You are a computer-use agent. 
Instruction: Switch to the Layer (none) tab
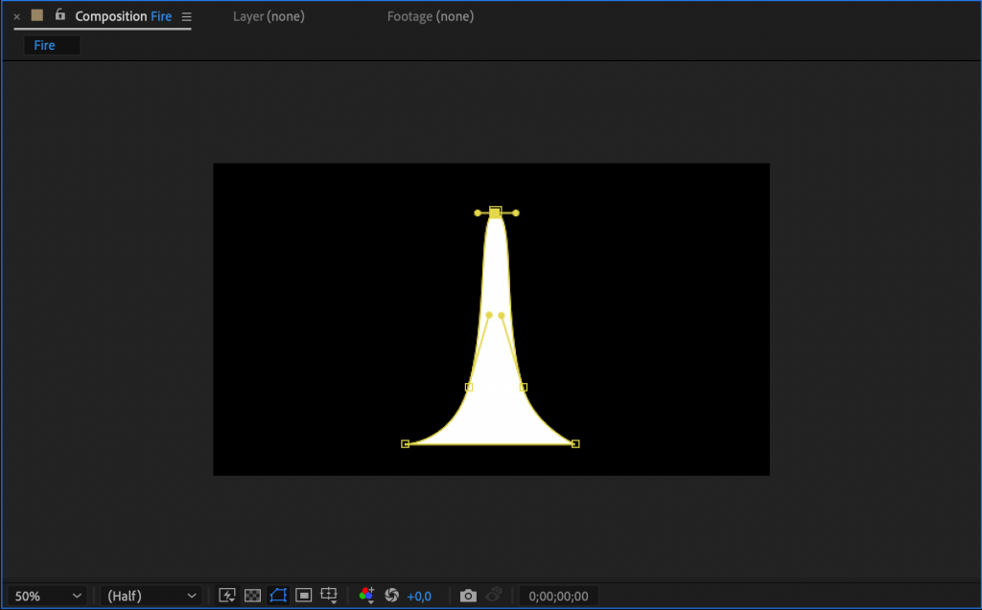coord(269,16)
